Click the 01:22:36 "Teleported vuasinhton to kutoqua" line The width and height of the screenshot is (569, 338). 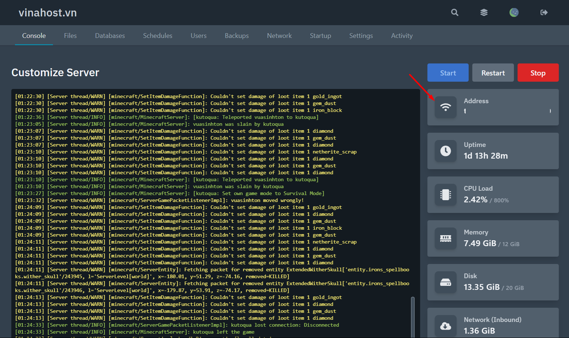click(167, 117)
